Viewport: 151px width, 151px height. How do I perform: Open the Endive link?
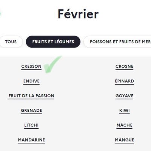pyautogui.click(x=31, y=81)
